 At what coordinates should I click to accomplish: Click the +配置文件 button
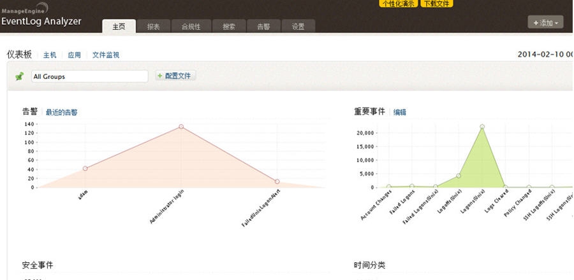click(x=175, y=76)
